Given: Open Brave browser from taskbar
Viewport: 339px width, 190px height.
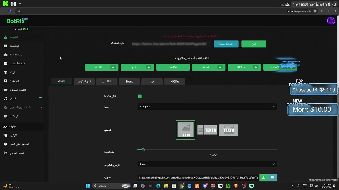Looking at the screenshot, I should [x=236, y=186].
